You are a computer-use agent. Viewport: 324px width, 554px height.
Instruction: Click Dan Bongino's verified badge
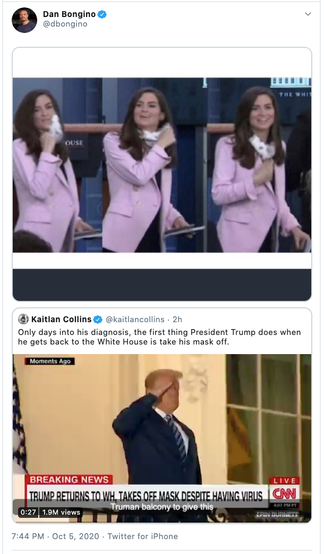click(102, 14)
